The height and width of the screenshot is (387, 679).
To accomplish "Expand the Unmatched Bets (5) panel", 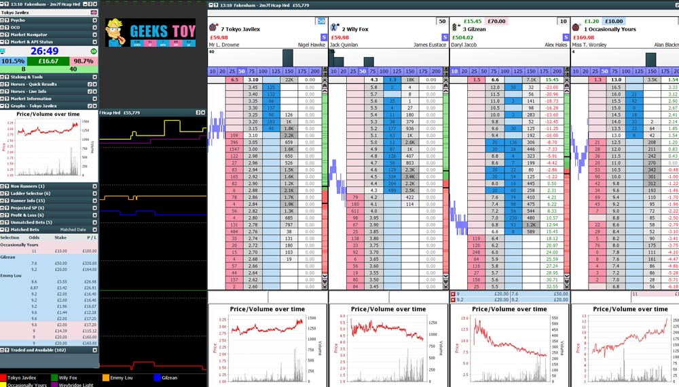I will coord(2,222).
